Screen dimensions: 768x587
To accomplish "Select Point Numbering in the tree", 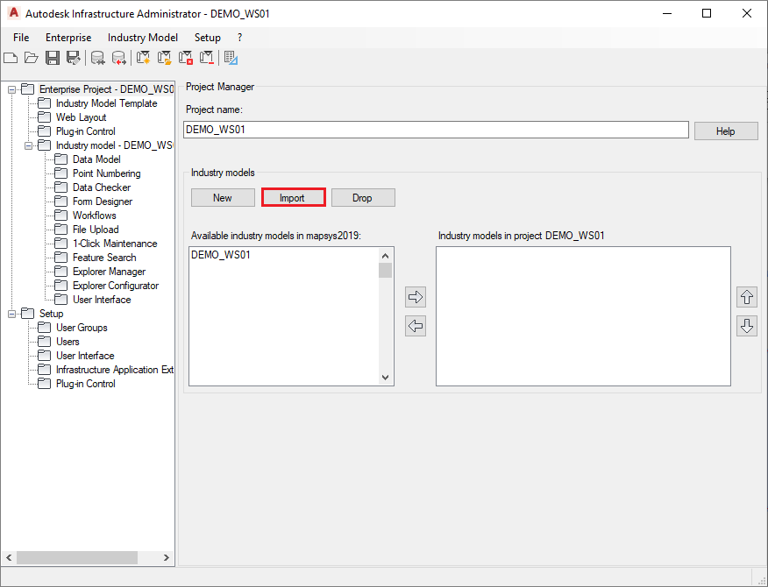I will [106, 173].
